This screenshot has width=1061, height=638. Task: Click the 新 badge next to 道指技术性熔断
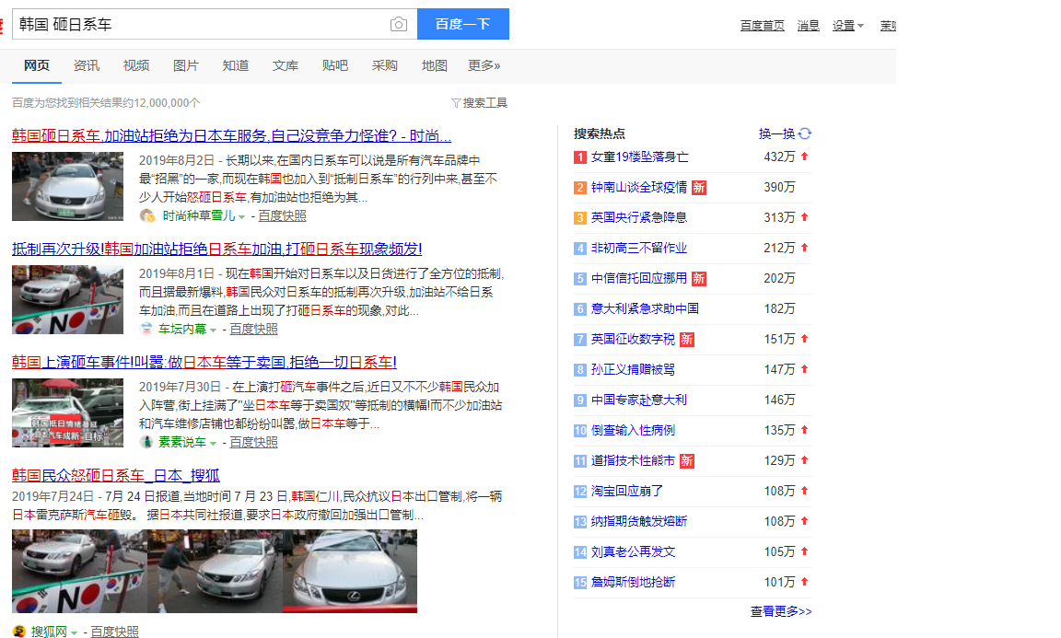[x=687, y=461]
